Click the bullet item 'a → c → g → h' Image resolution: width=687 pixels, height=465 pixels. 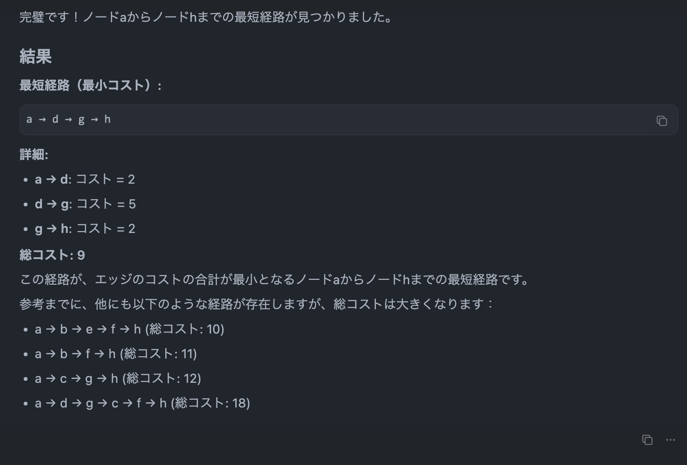(x=118, y=378)
